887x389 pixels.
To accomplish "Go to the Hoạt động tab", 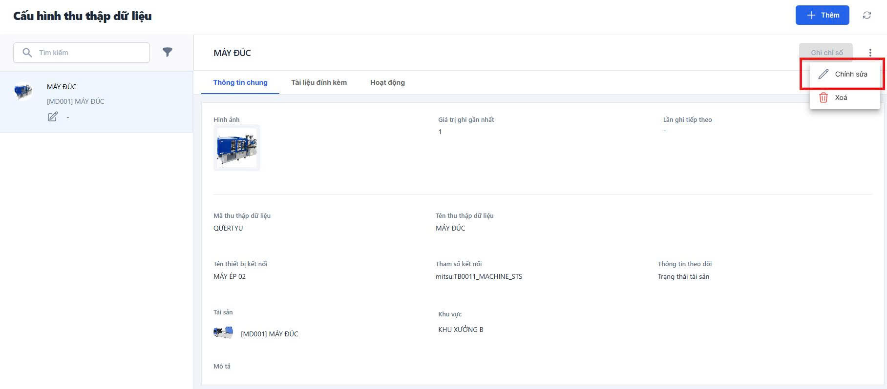I will point(387,82).
